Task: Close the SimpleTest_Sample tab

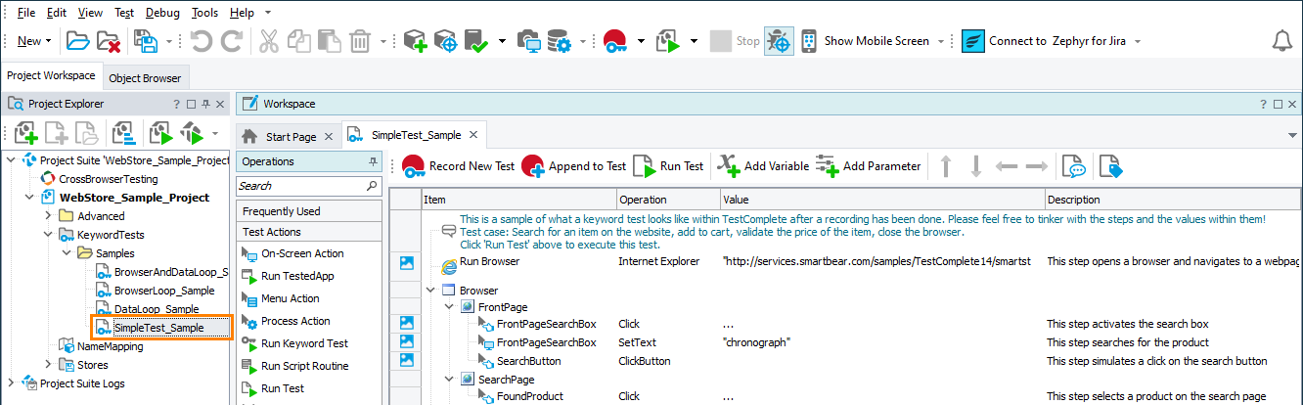Action: click(x=473, y=135)
